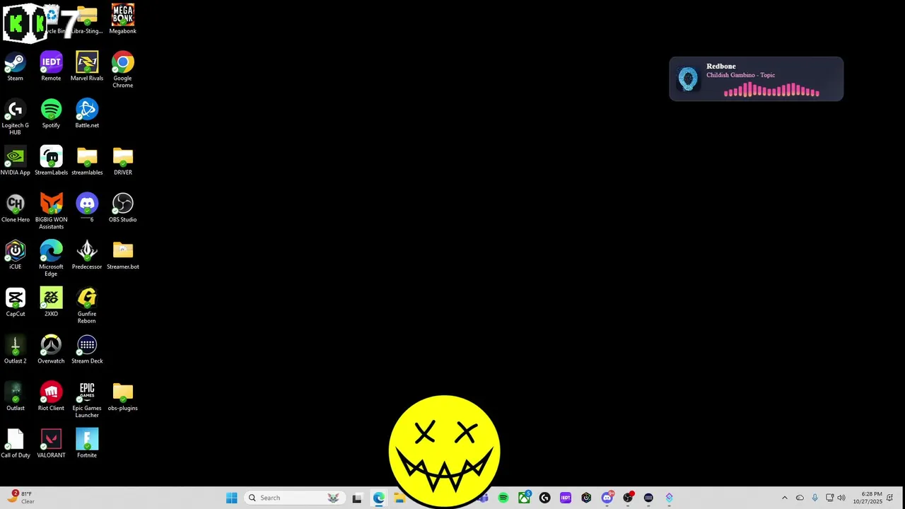Open the OBS Studio desktop shortcut
The width and height of the screenshot is (905, 509).
pyautogui.click(x=122, y=208)
